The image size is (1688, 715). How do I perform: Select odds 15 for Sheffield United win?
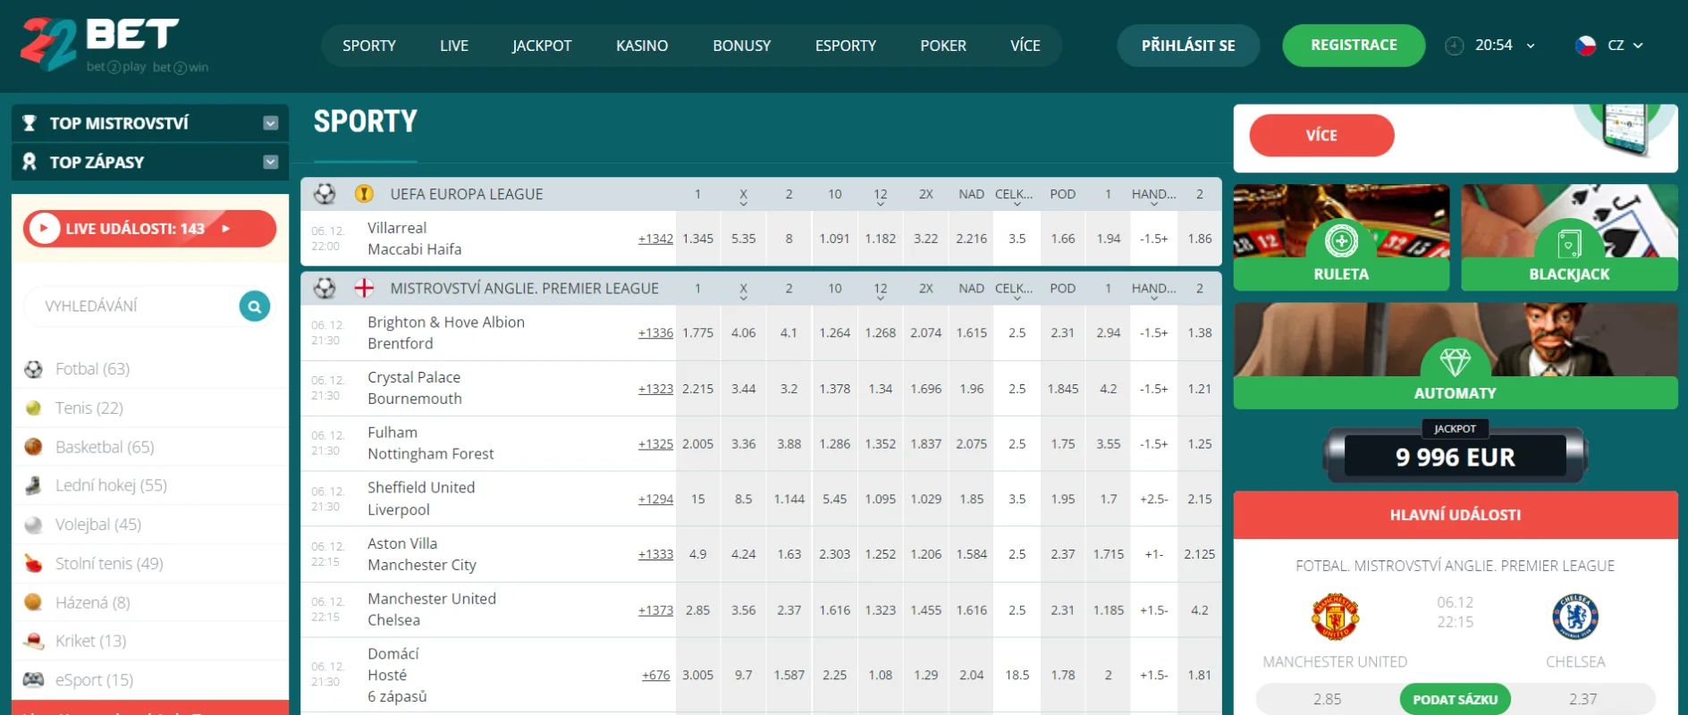(698, 500)
